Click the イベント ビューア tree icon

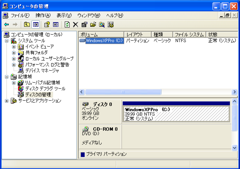21,47
